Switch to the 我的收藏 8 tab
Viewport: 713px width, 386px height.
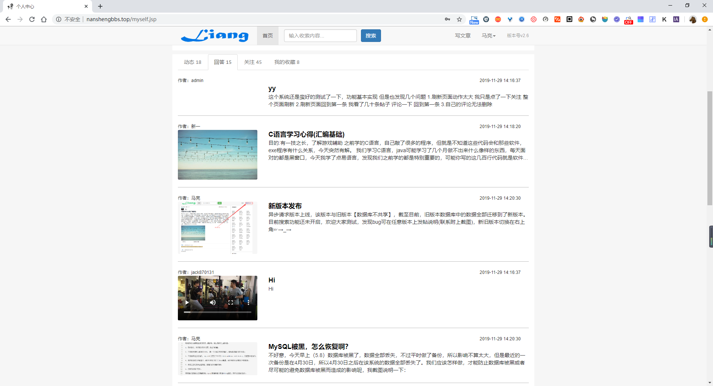(287, 62)
